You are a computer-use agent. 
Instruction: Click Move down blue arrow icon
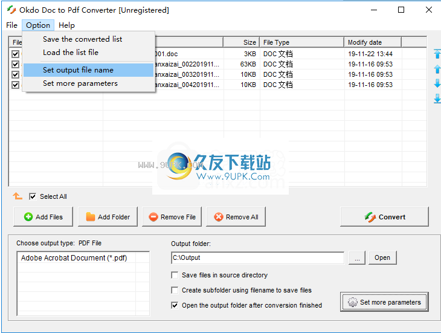(x=437, y=83)
